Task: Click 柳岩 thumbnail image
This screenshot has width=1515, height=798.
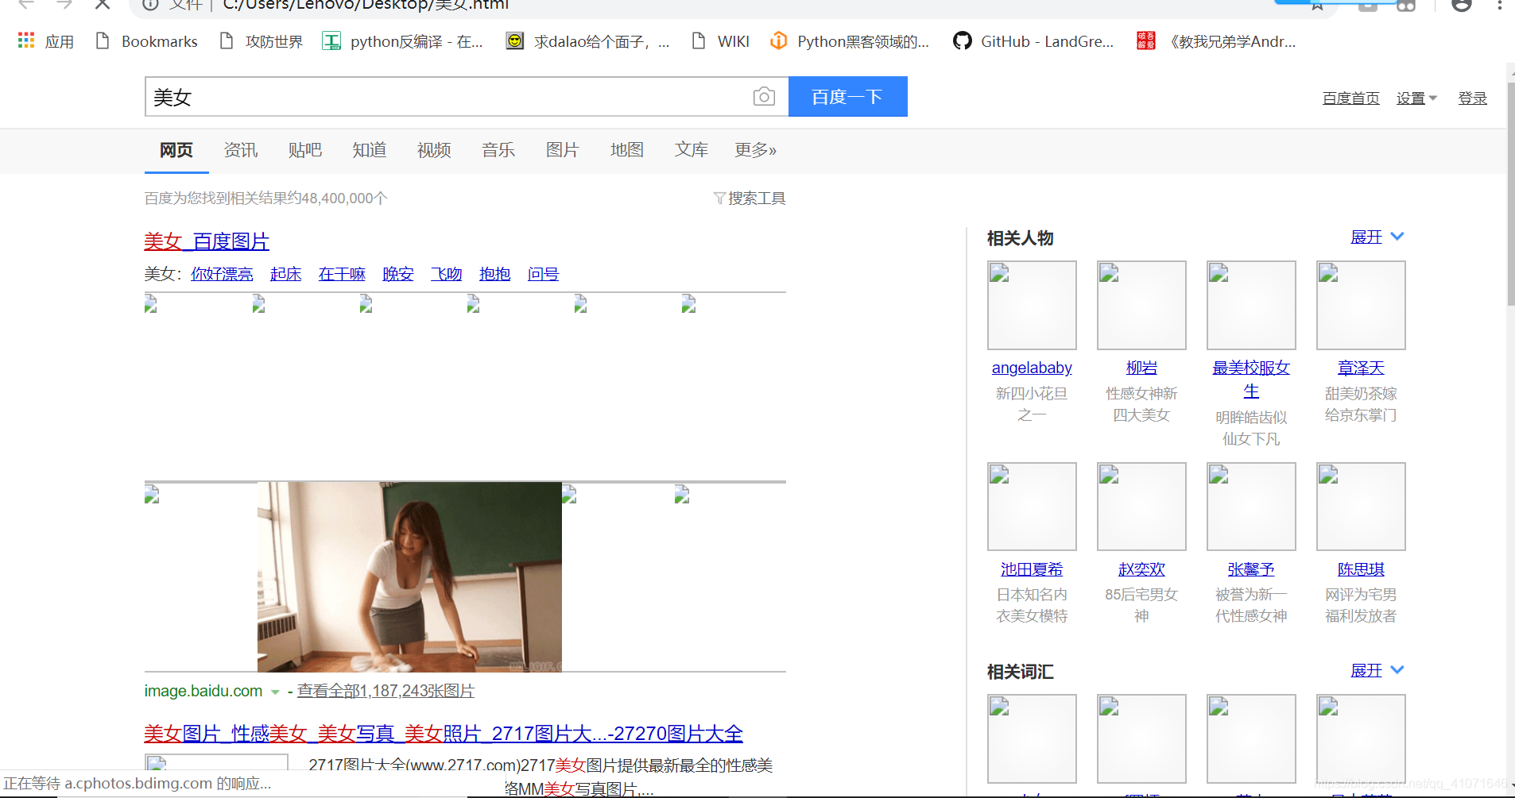Action: tap(1141, 305)
